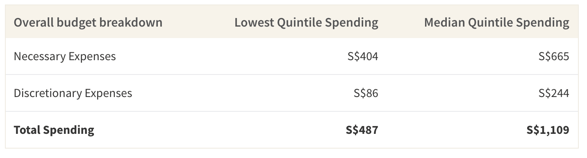Select the 'Discretionary Expenses' row label
This screenshot has width=587, height=158.
point(73,93)
